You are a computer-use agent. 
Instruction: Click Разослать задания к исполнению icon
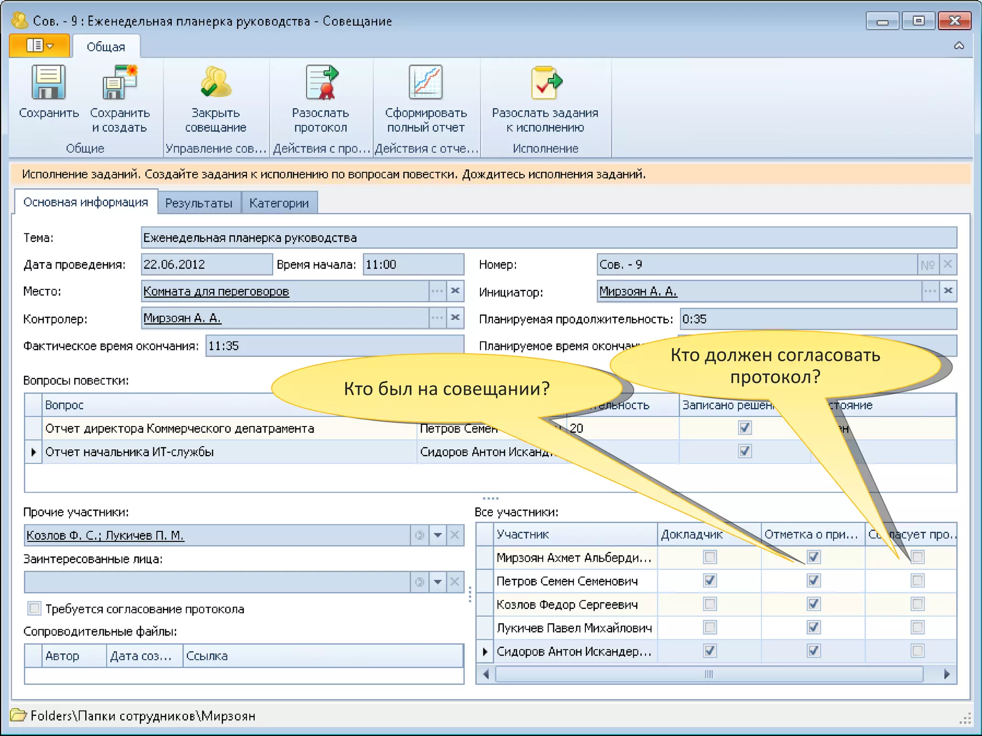pos(545,83)
